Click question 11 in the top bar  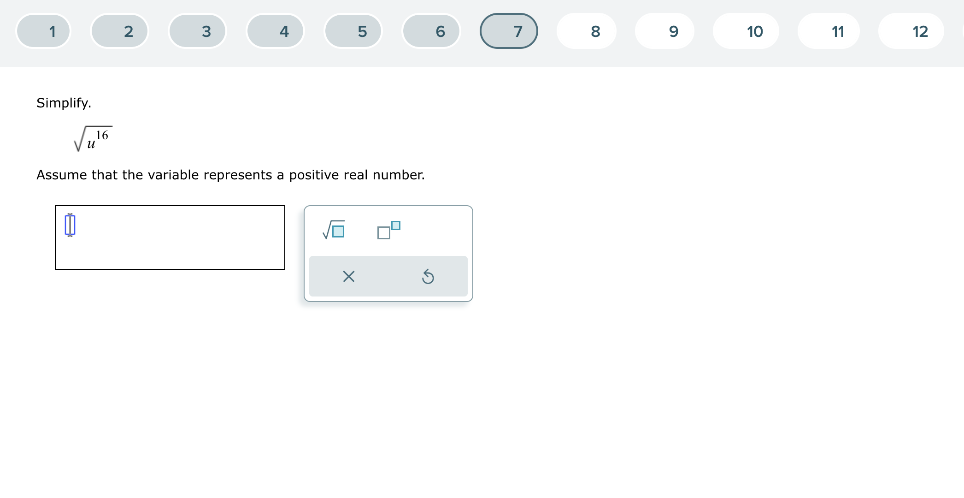(838, 30)
